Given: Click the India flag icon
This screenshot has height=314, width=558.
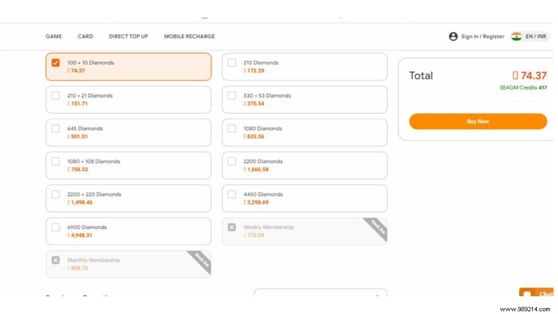Looking at the screenshot, I should click(516, 37).
